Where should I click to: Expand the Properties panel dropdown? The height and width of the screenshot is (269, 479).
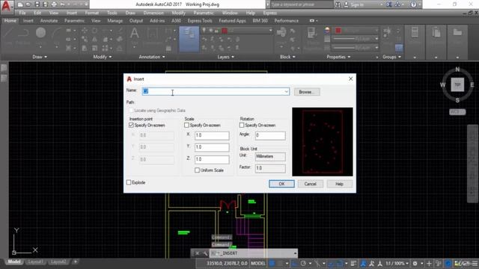(338, 57)
